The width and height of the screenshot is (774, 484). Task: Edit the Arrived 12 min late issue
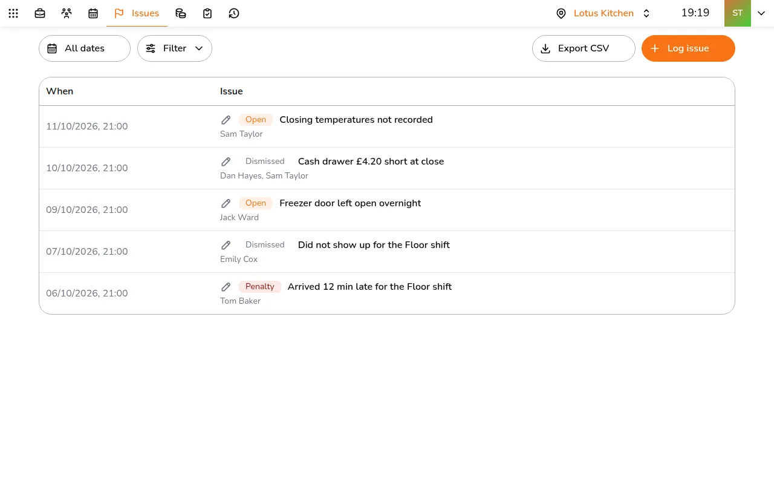(x=226, y=287)
